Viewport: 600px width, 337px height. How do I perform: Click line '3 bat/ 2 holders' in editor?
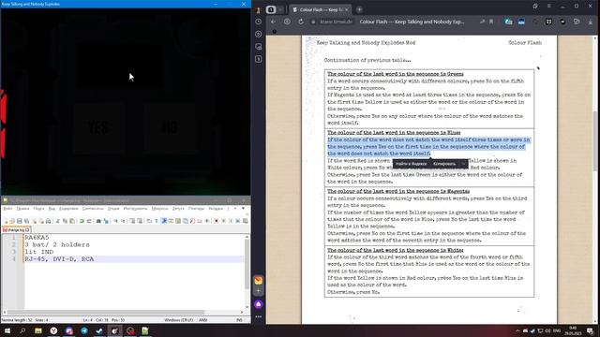point(57,245)
